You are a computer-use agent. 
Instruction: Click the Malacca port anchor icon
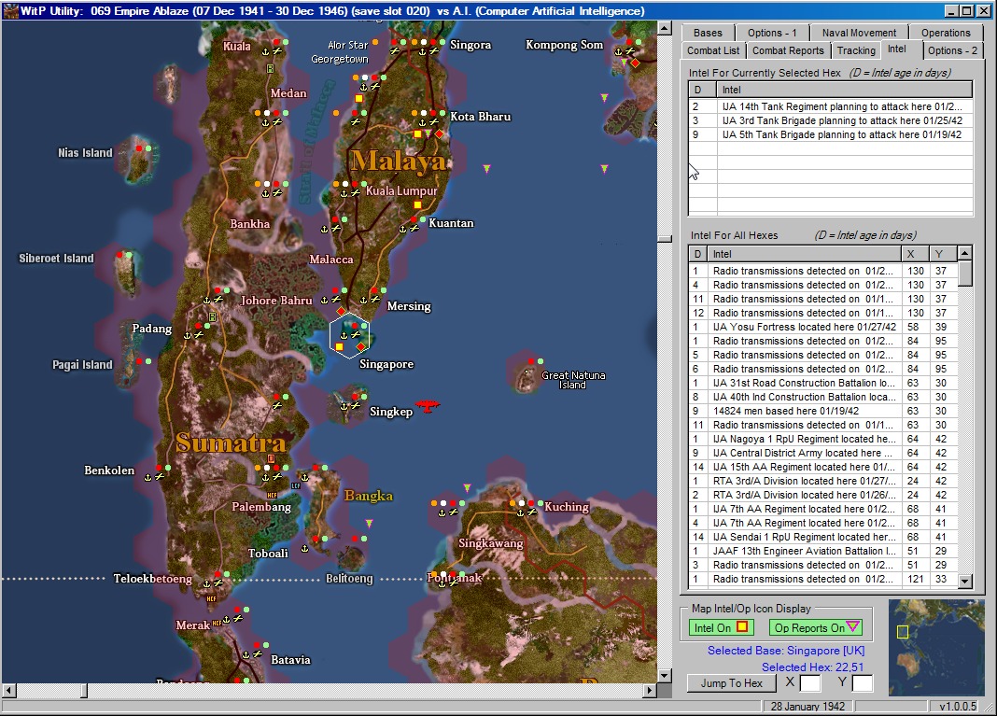pos(324,300)
